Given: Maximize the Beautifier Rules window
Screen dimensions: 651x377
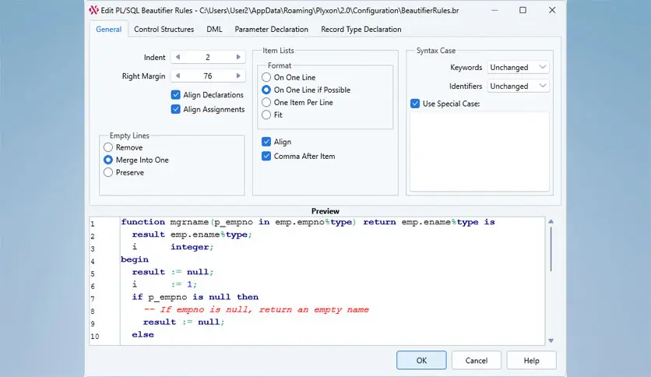Looking at the screenshot, I should pyautogui.click(x=523, y=10).
